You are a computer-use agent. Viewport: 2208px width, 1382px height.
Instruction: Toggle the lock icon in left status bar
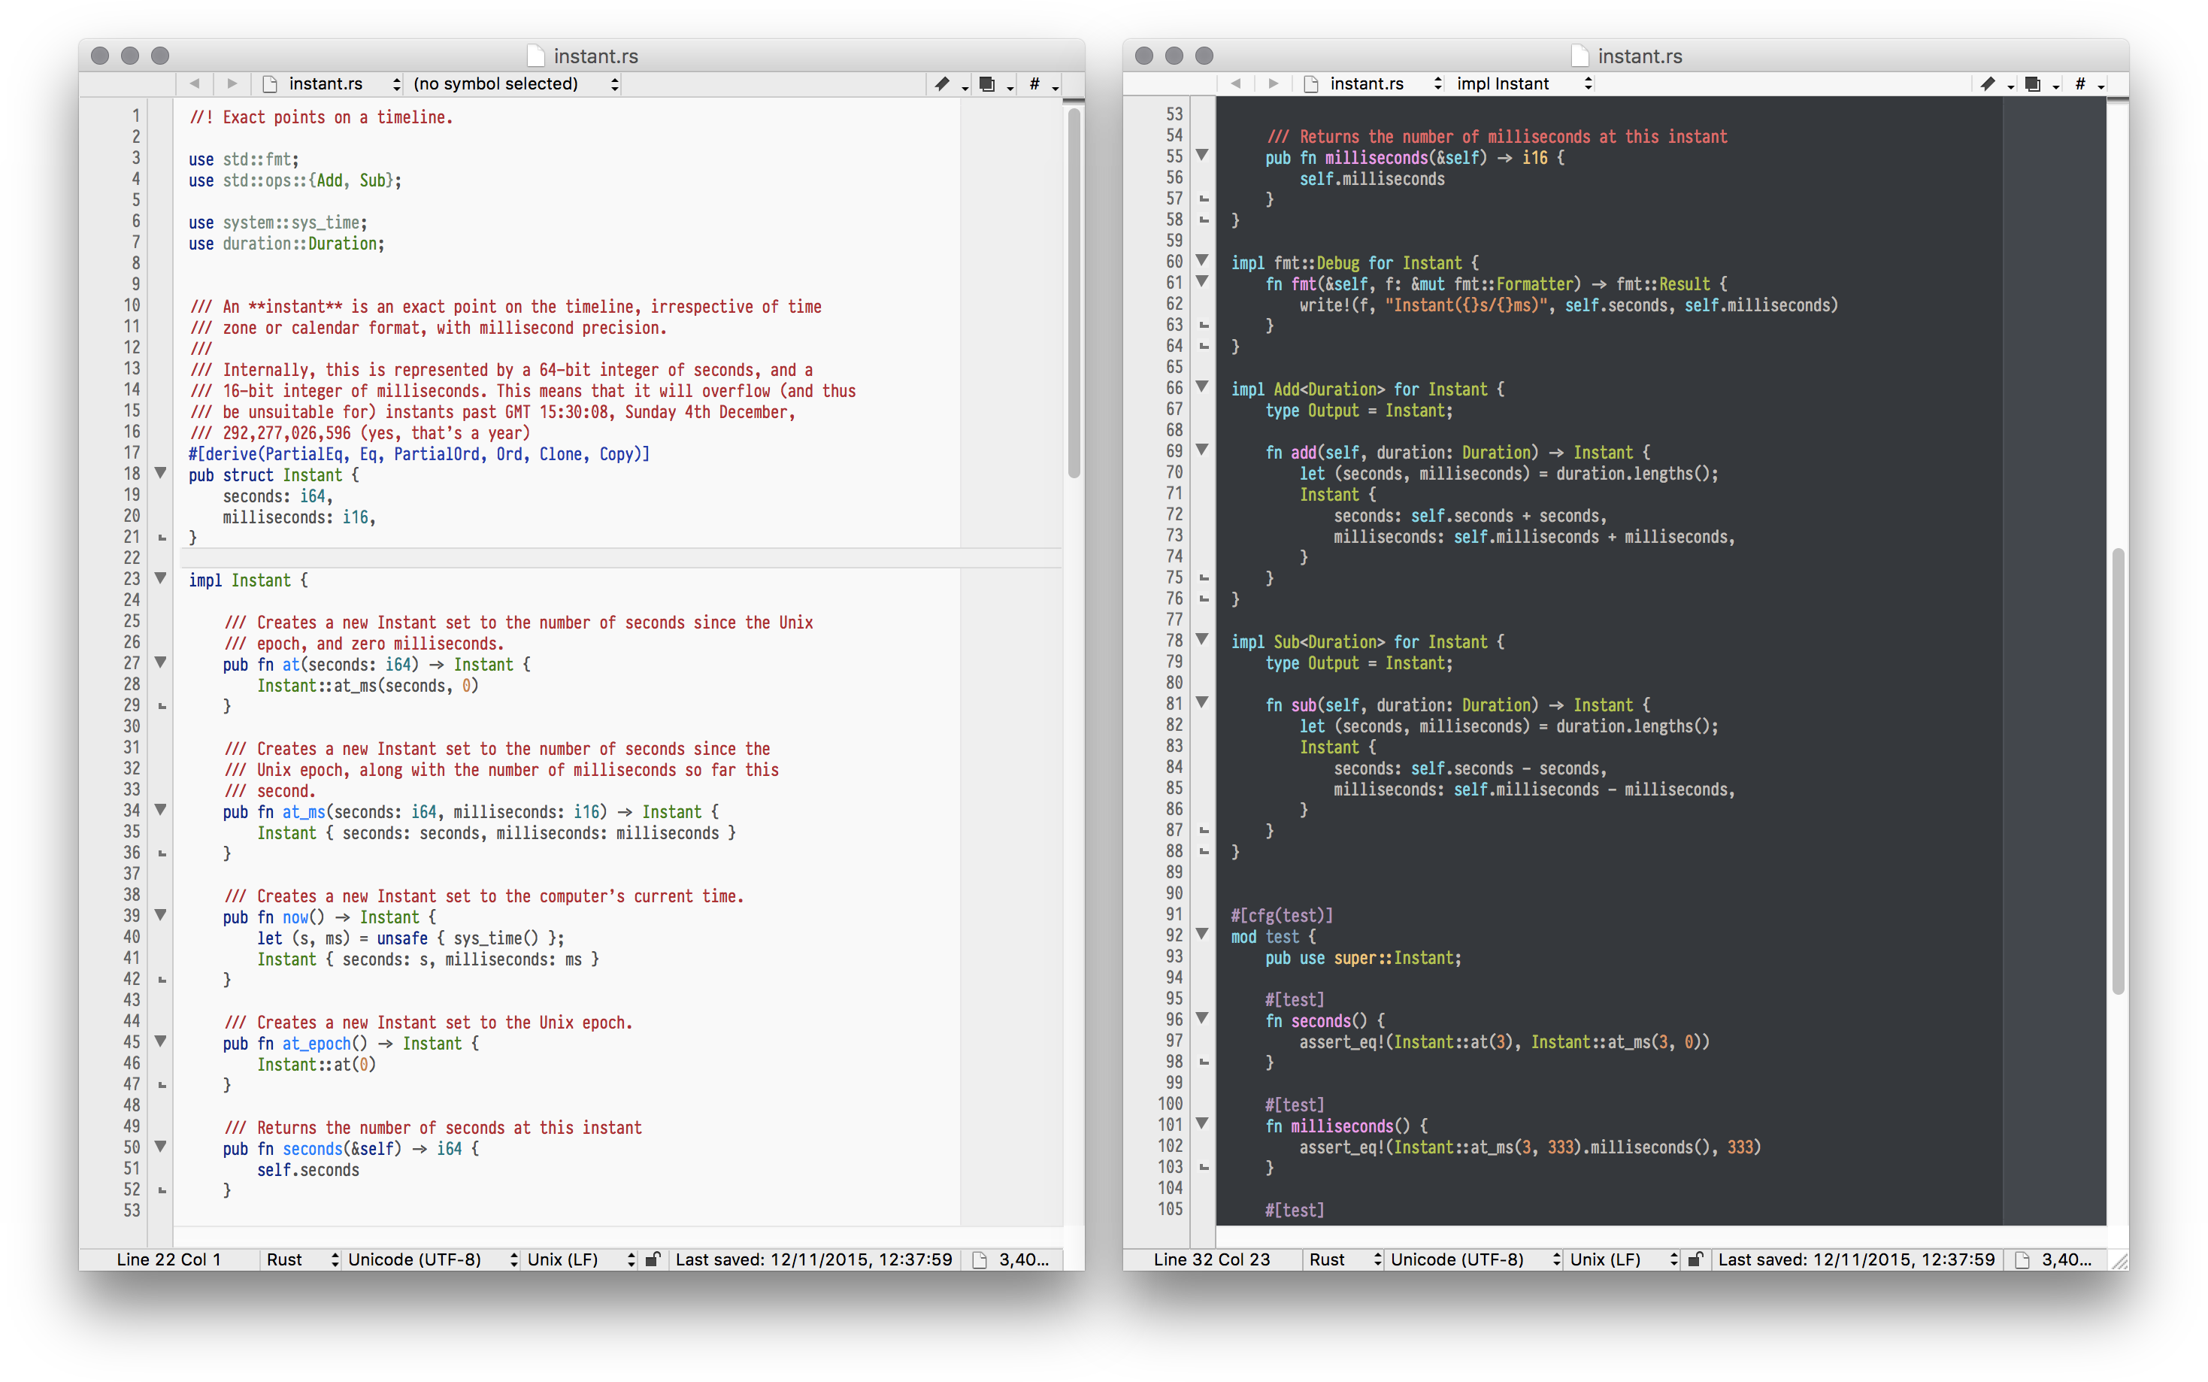coord(653,1259)
